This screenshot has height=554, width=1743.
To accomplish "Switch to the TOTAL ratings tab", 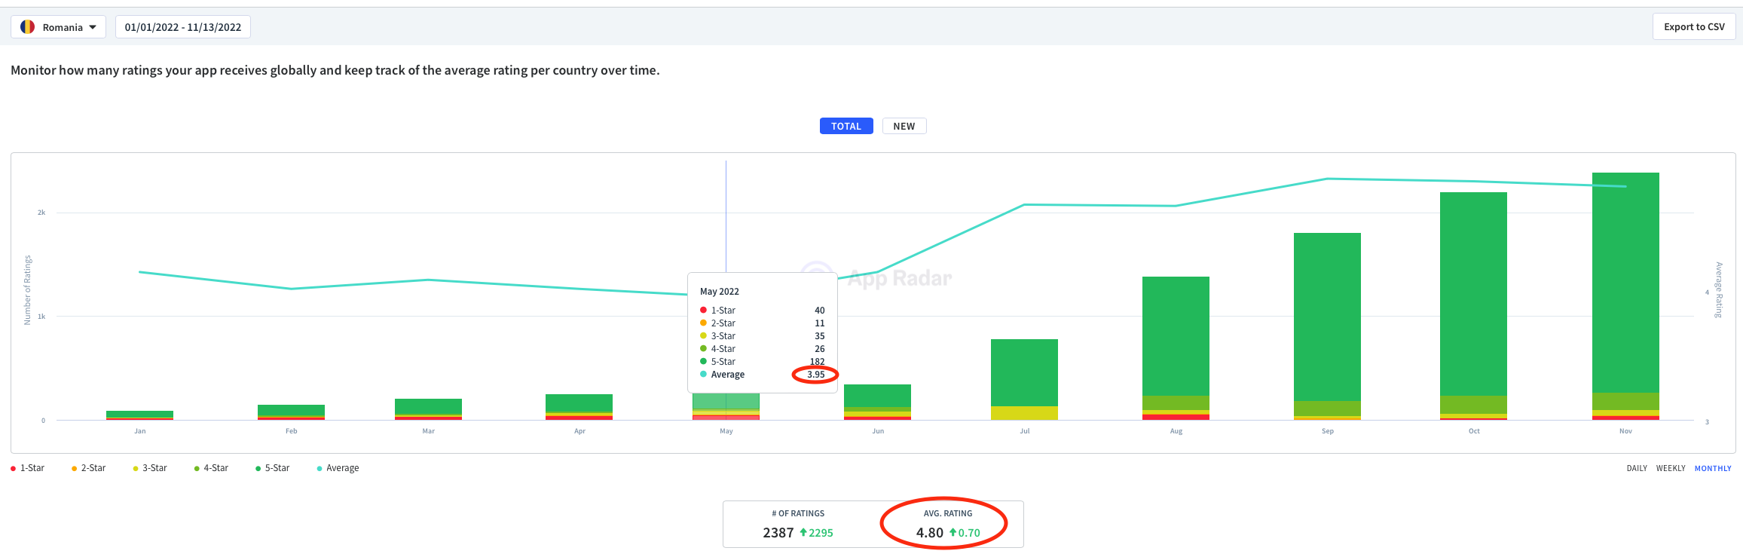I will 846,126.
